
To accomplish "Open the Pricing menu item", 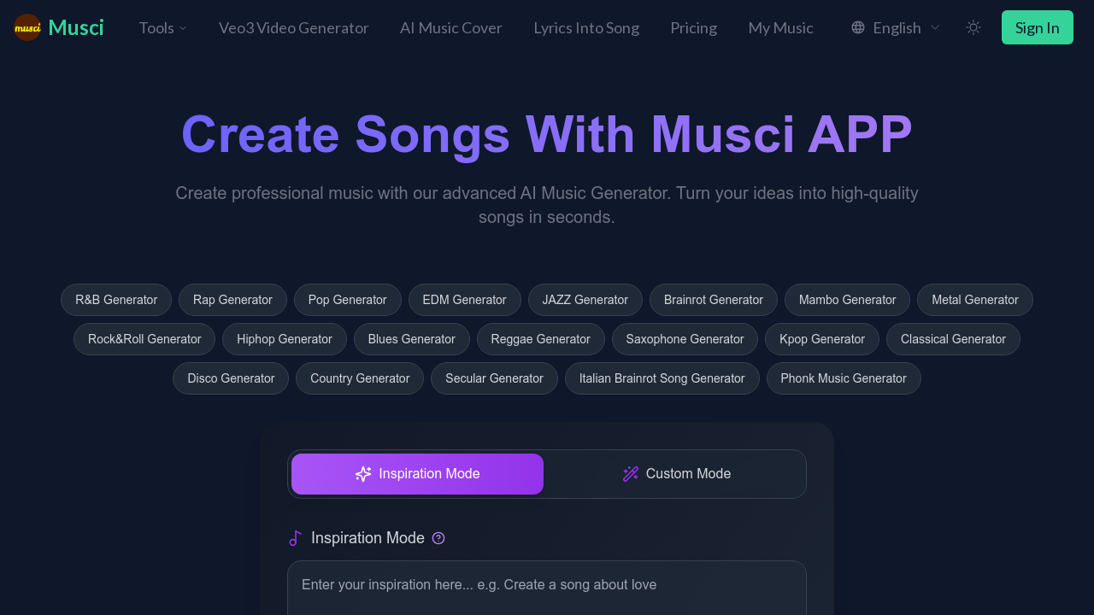I will click(x=693, y=27).
